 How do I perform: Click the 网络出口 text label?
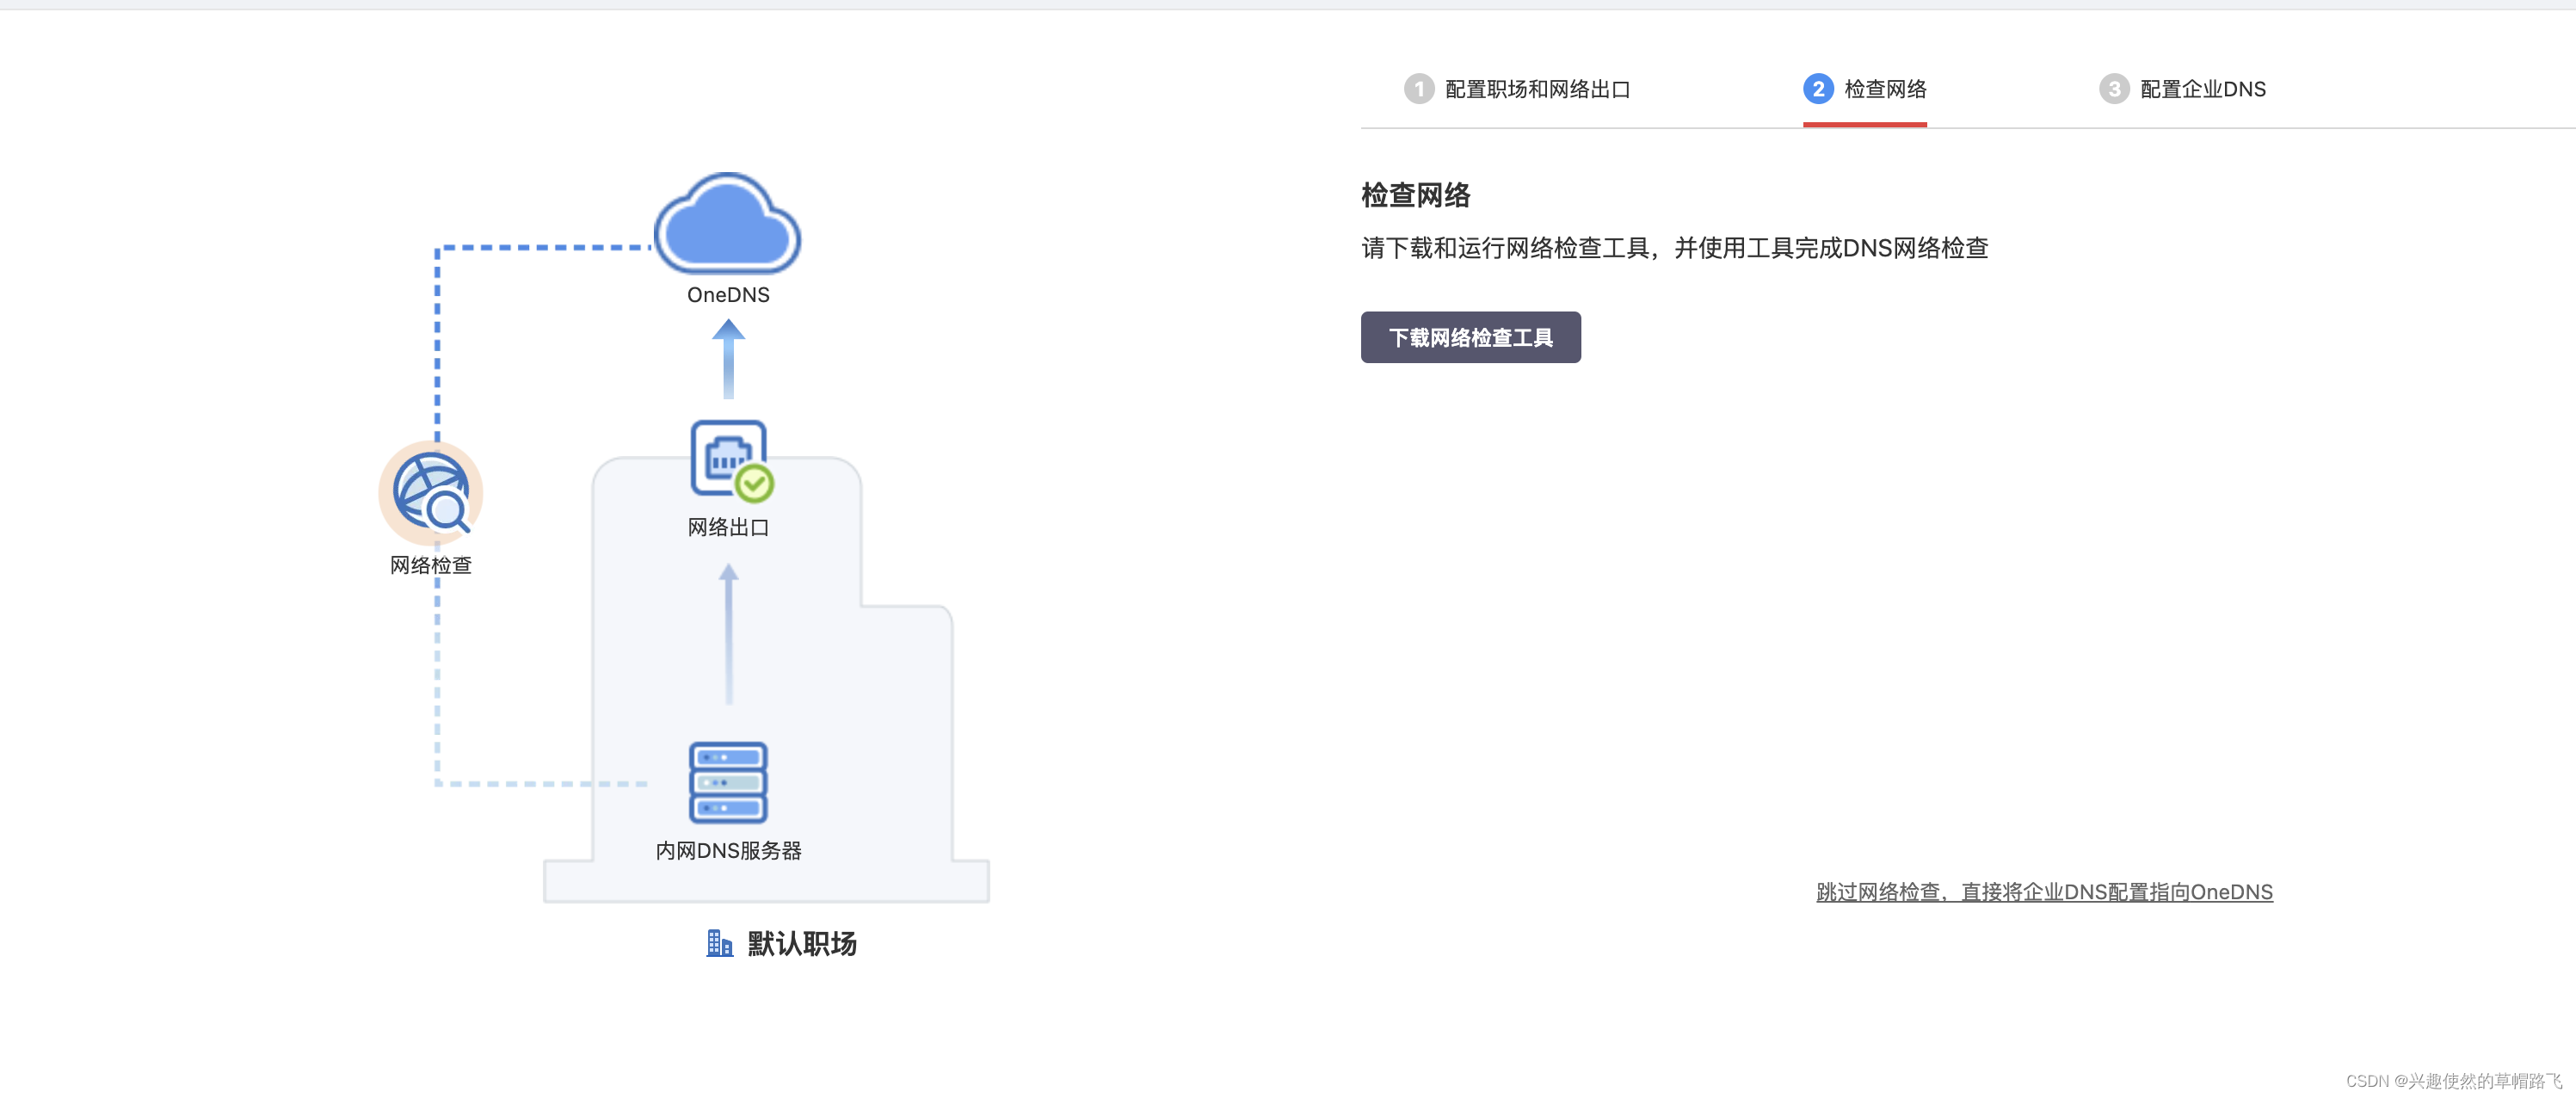tap(728, 527)
